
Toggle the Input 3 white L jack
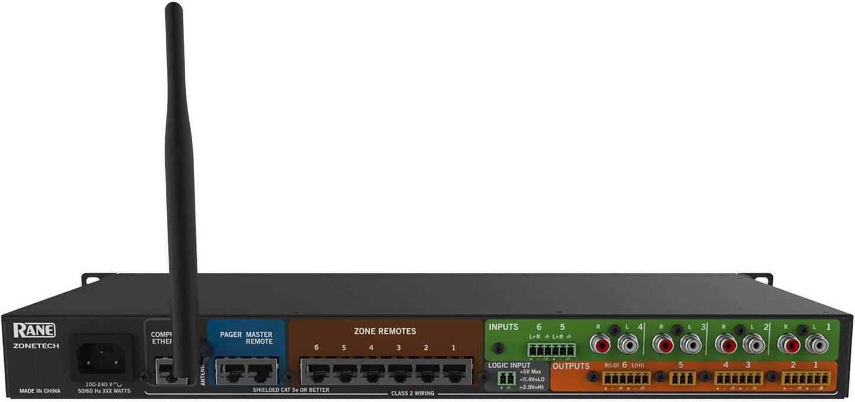tap(692, 345)
